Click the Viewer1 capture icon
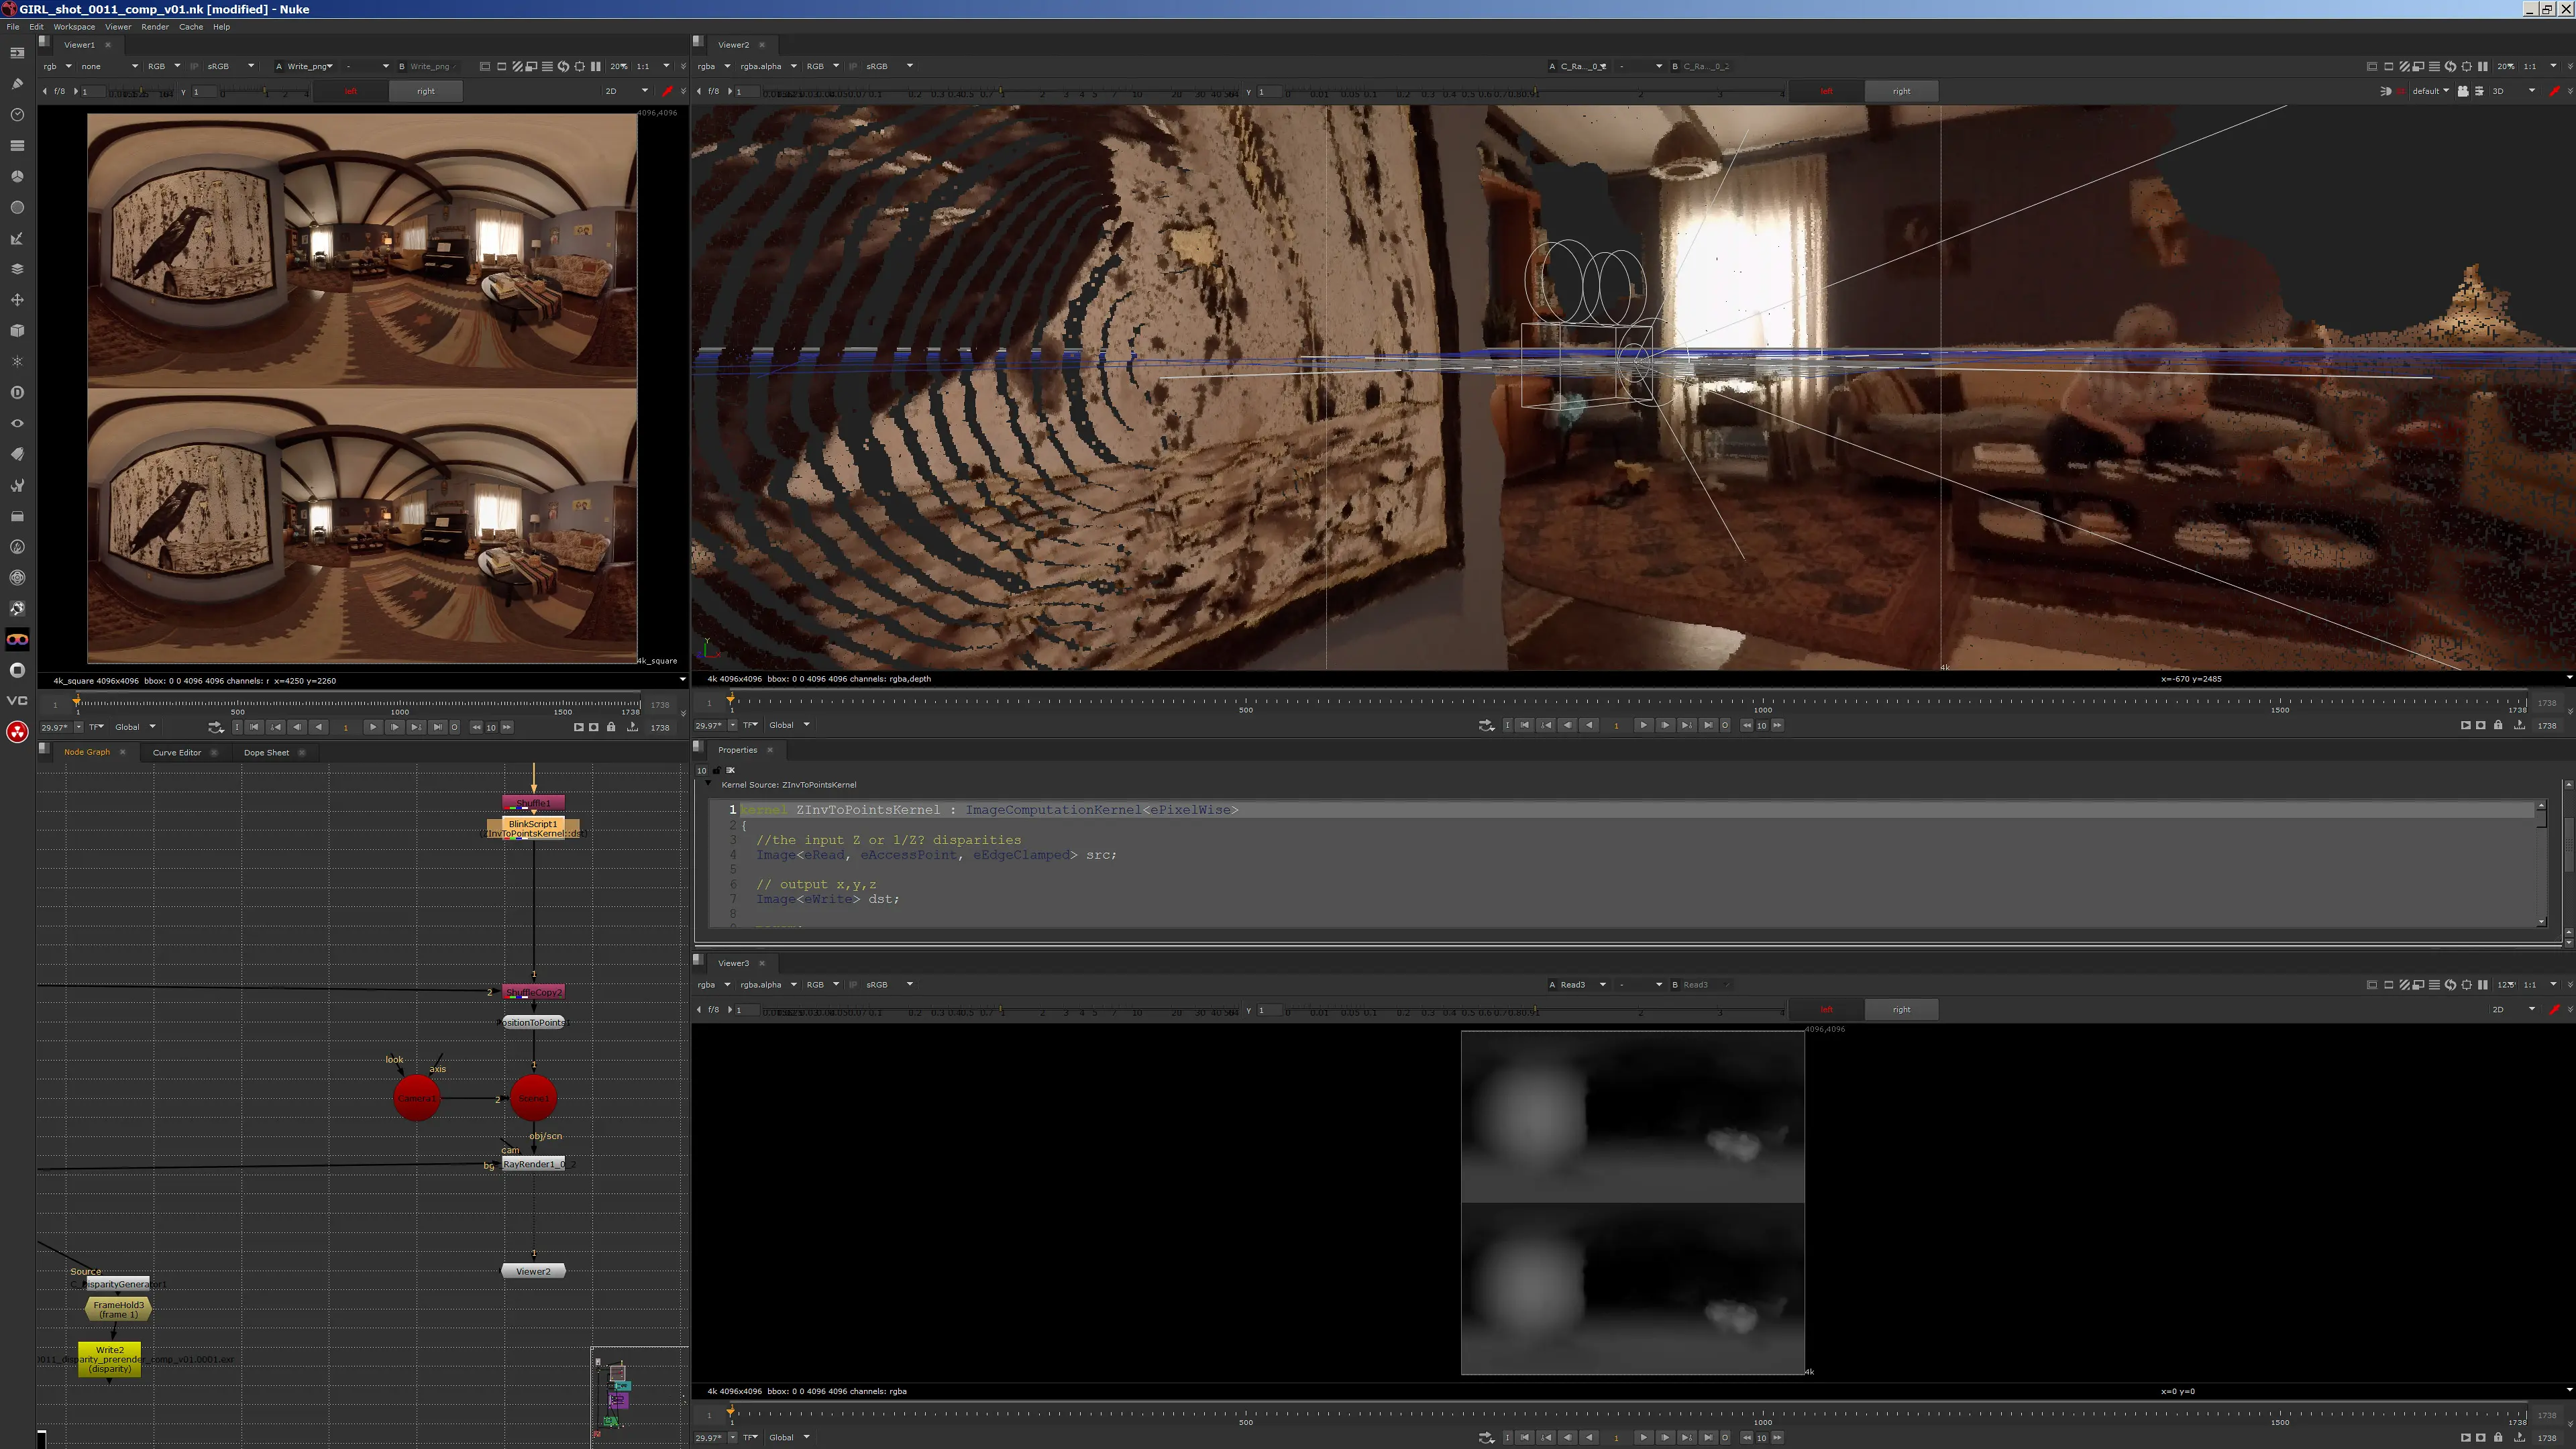 594,727
